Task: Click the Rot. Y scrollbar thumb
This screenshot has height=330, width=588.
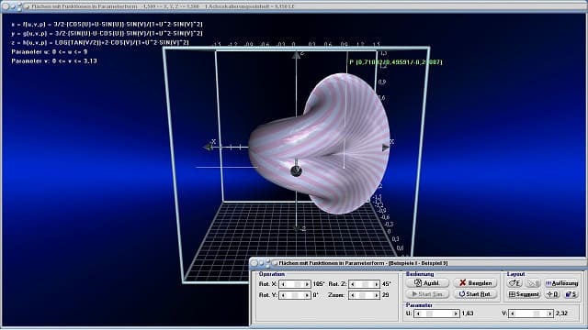Action: [295, 295]
